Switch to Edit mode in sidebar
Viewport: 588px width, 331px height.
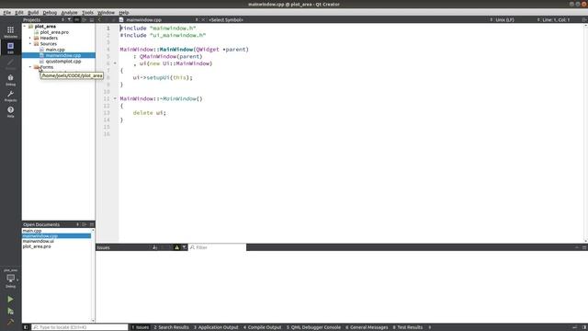pos(10,48)
